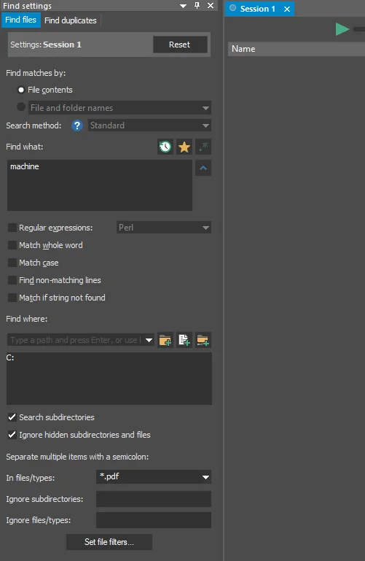Click the Reset button

(x=180, y=45)
